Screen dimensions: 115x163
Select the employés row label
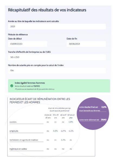tap(14, 131)
